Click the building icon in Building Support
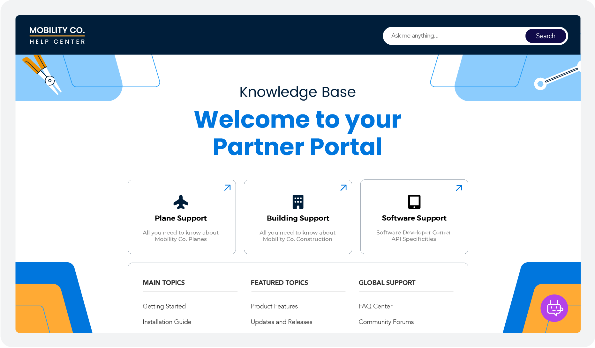 tap(298, 202)
